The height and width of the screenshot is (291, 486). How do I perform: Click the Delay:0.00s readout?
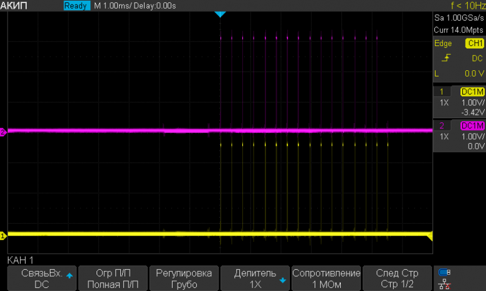(155, 6)
